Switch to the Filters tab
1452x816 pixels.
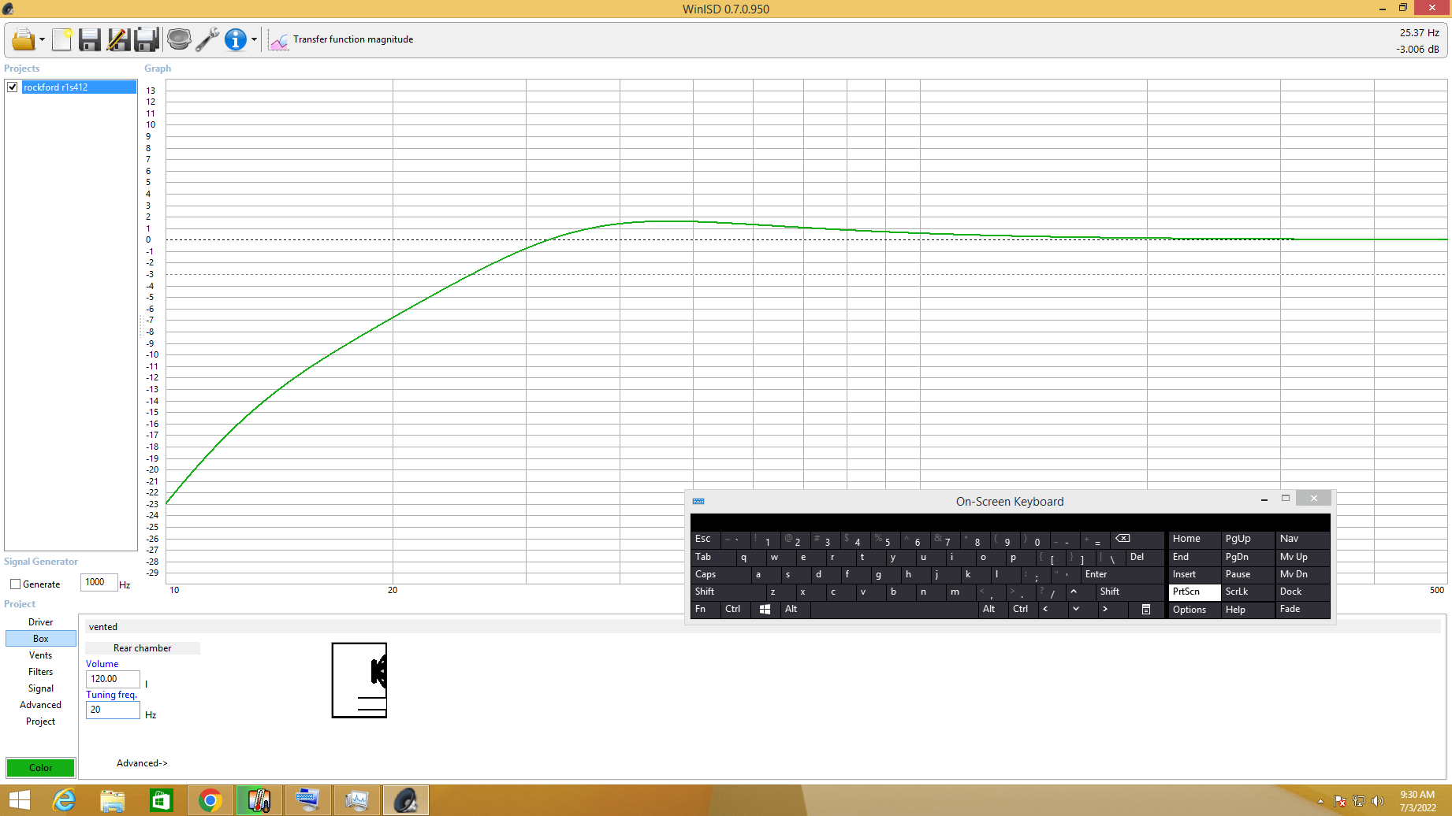(40, 672)
